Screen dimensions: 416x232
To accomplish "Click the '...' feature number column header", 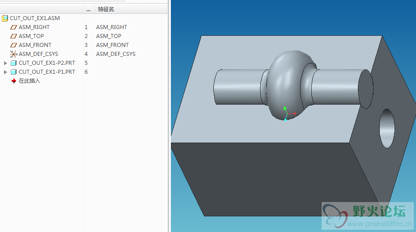I will click(89, 9).
